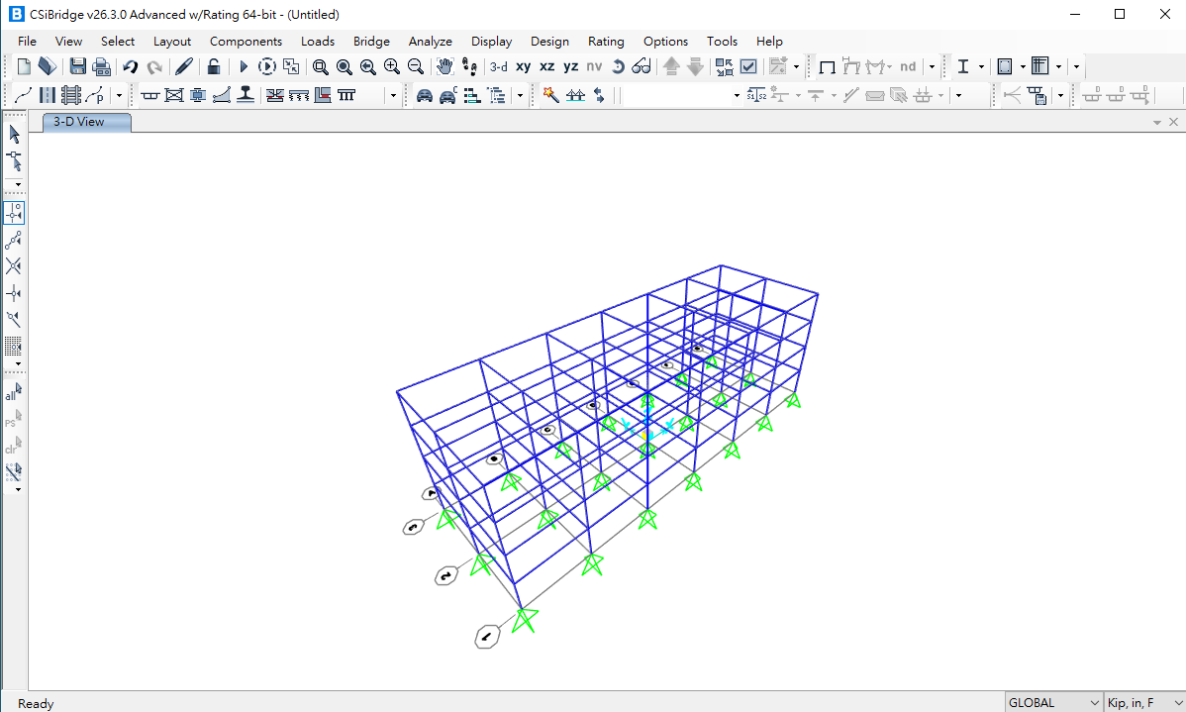Open the Loads menu
The width and height of the screenshot is (1186, 712).
(x=318, y=41)
